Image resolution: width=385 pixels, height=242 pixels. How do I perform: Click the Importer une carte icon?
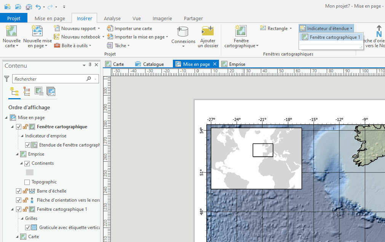[110, 28]
